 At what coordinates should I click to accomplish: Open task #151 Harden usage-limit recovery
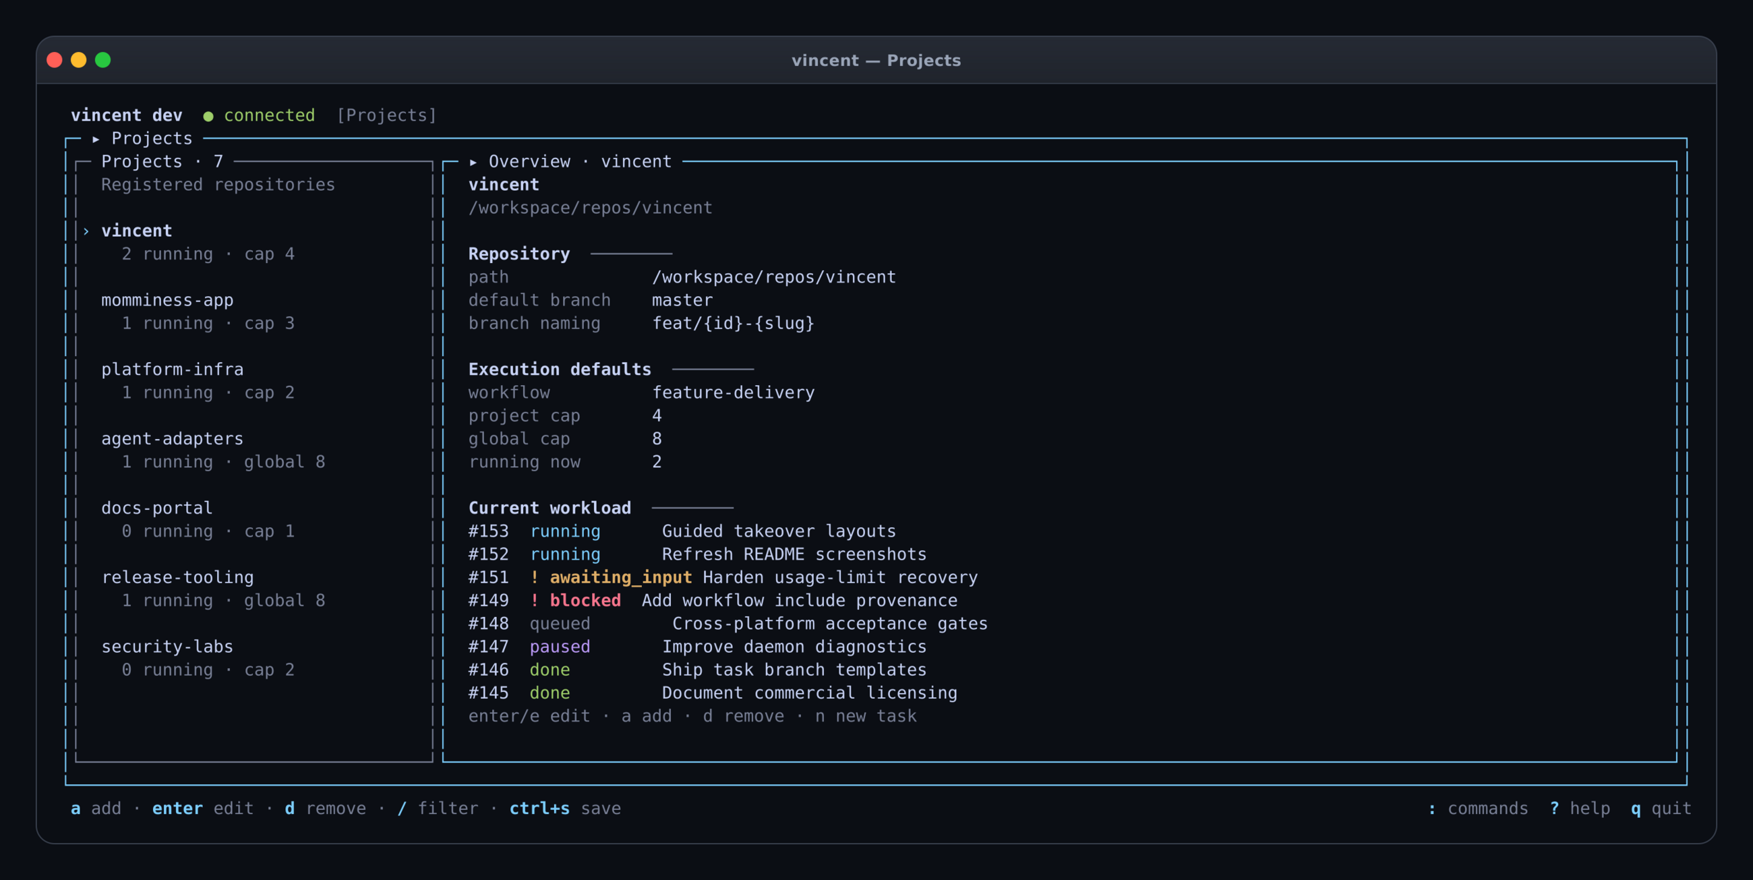[723, 578]
